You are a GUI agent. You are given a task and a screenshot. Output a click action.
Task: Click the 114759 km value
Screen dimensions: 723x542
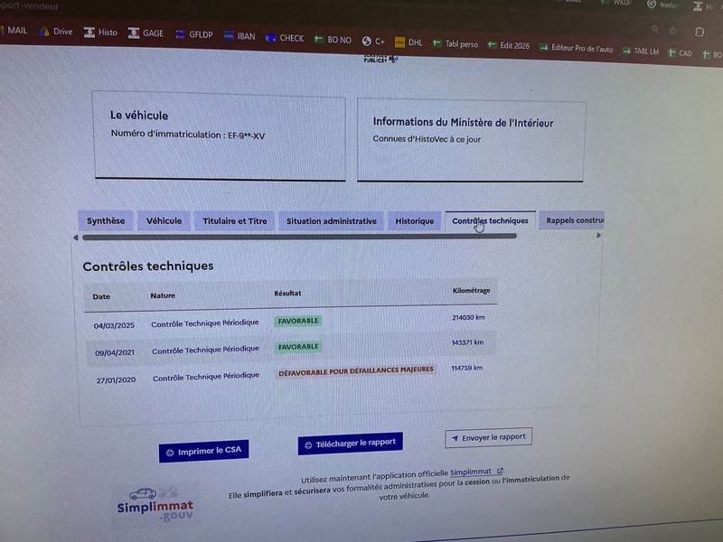coord(466,368)
